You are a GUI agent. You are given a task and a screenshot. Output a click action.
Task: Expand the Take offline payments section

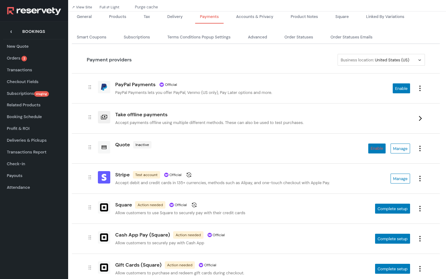pos(420,118)
